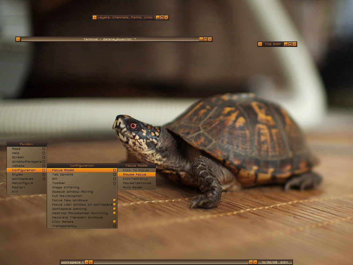Minimize the Layers, Channels, Paths window

158,17
